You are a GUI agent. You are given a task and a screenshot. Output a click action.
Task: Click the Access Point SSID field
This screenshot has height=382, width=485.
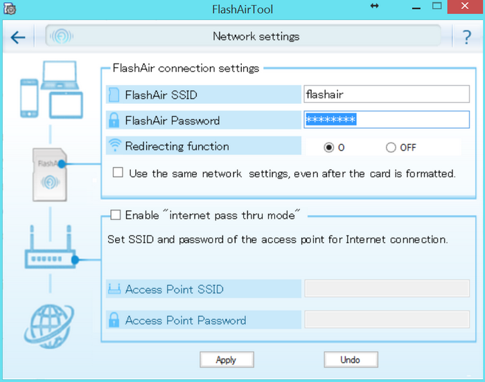(387, 289)
